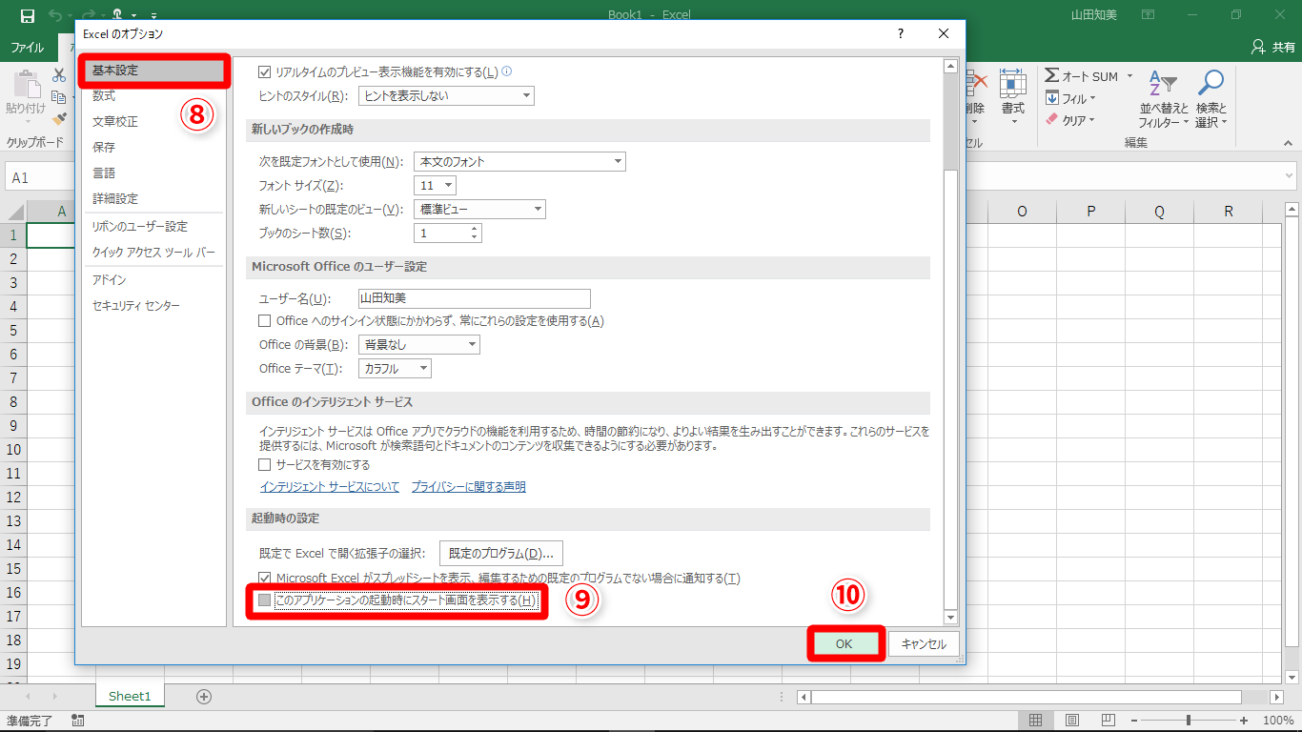
Task: Open the Customize Quick Access Toolbar dropdown
Action: coord(153,16)
